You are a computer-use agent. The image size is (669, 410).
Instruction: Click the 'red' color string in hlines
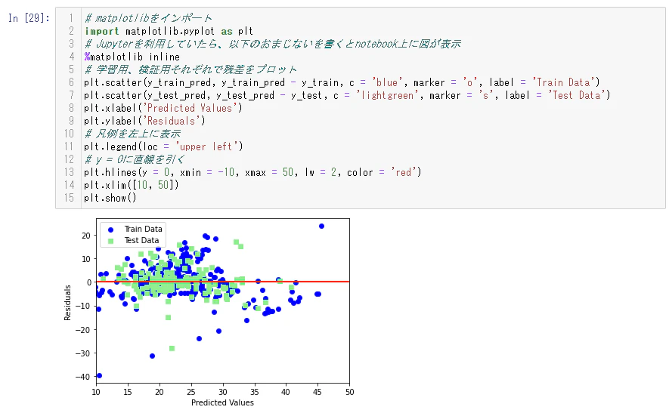coord(403,172)
